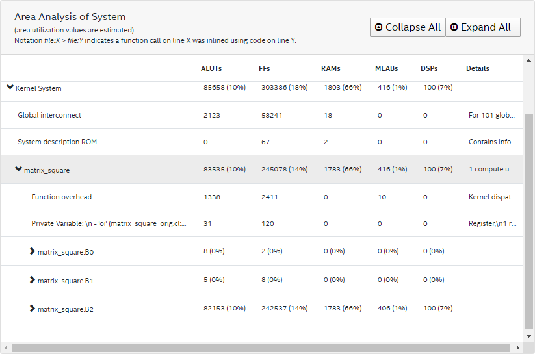Screen dimensions: 535x354
Task: Select the System description ROM row
Action: pos(57,142)
